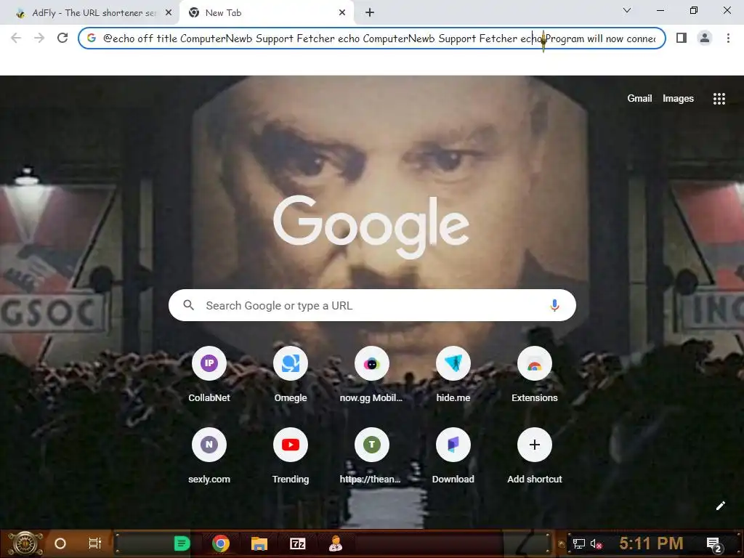The image size is (744, 558).
Task: Click the muted volume tray icon
Action: click(596, 543)
